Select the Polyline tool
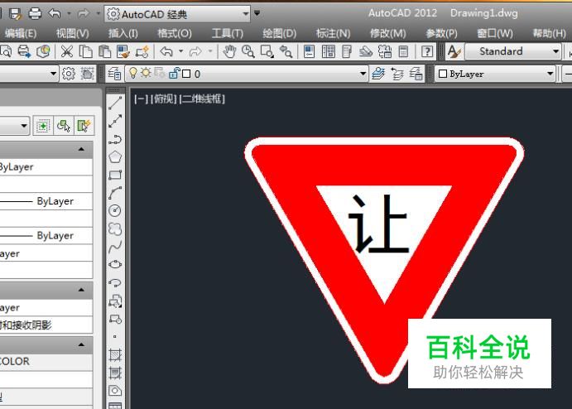 [x=115, y=139]
